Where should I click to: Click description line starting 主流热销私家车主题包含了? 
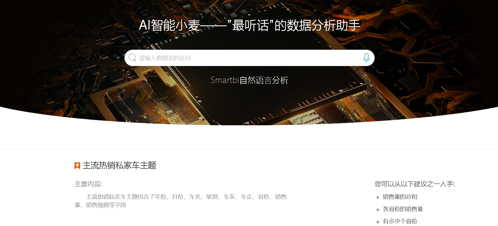pos(186,197)
